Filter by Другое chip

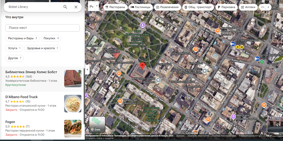[15, 58]
